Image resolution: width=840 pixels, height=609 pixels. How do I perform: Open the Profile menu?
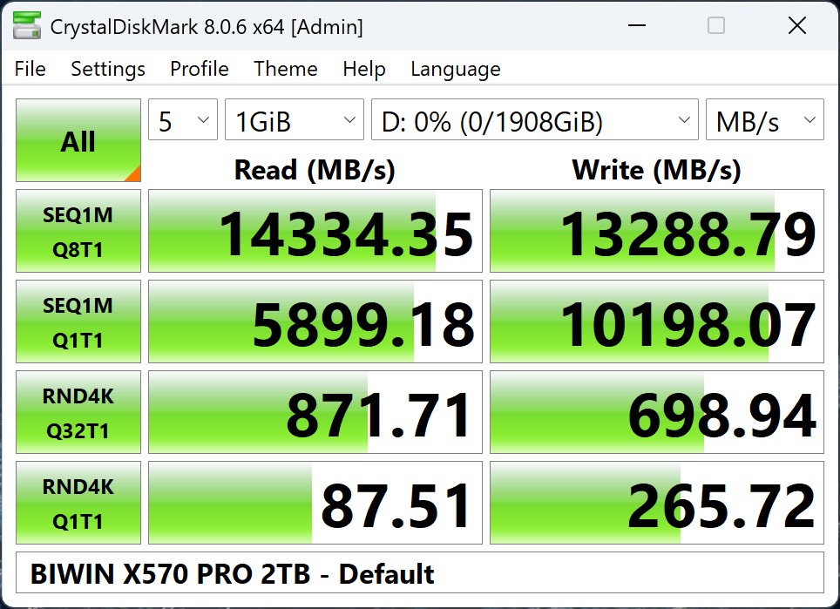click(x=200, y=69)
